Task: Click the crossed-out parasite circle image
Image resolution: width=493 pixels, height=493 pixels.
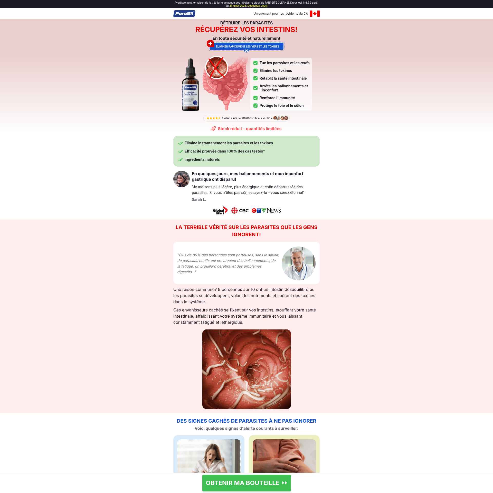Action: tap(217, 68)
